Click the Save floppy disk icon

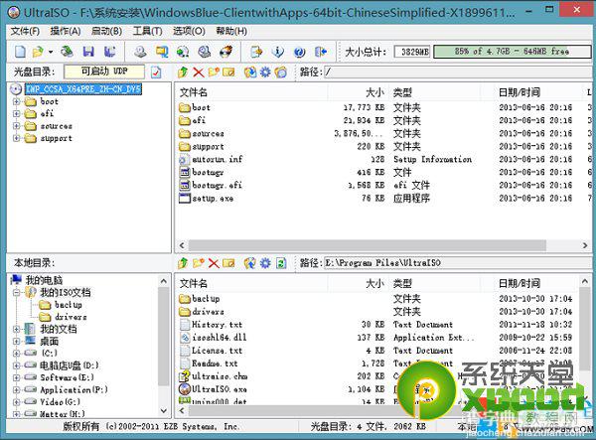(88, 52)
